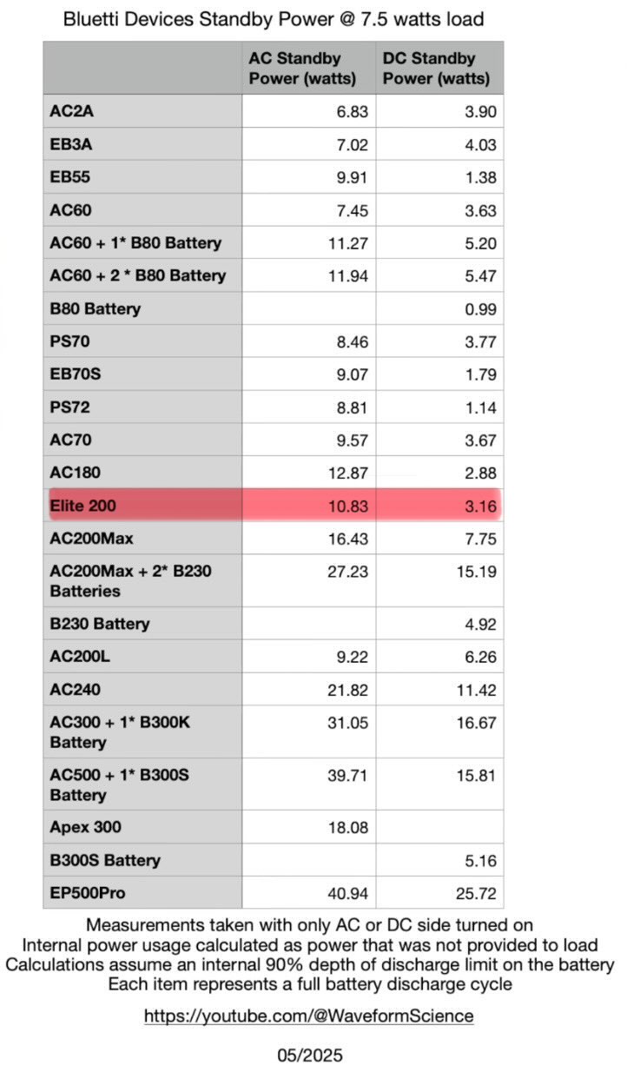Screen dimensions: 627x1079
Task: Select the AC60 + 1* B80 Battery cell
Action: [135, 243]
